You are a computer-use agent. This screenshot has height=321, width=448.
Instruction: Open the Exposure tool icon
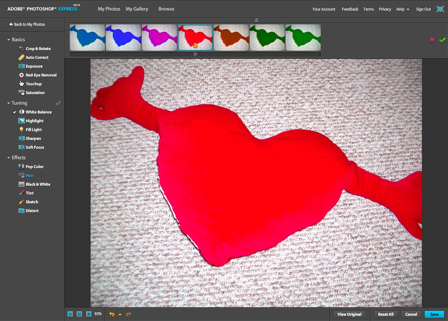[x=21, y=66]
